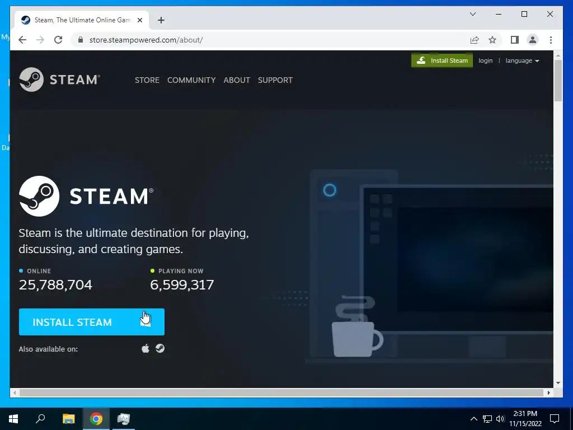Click the Chrome forward arrow

point(40,40)
